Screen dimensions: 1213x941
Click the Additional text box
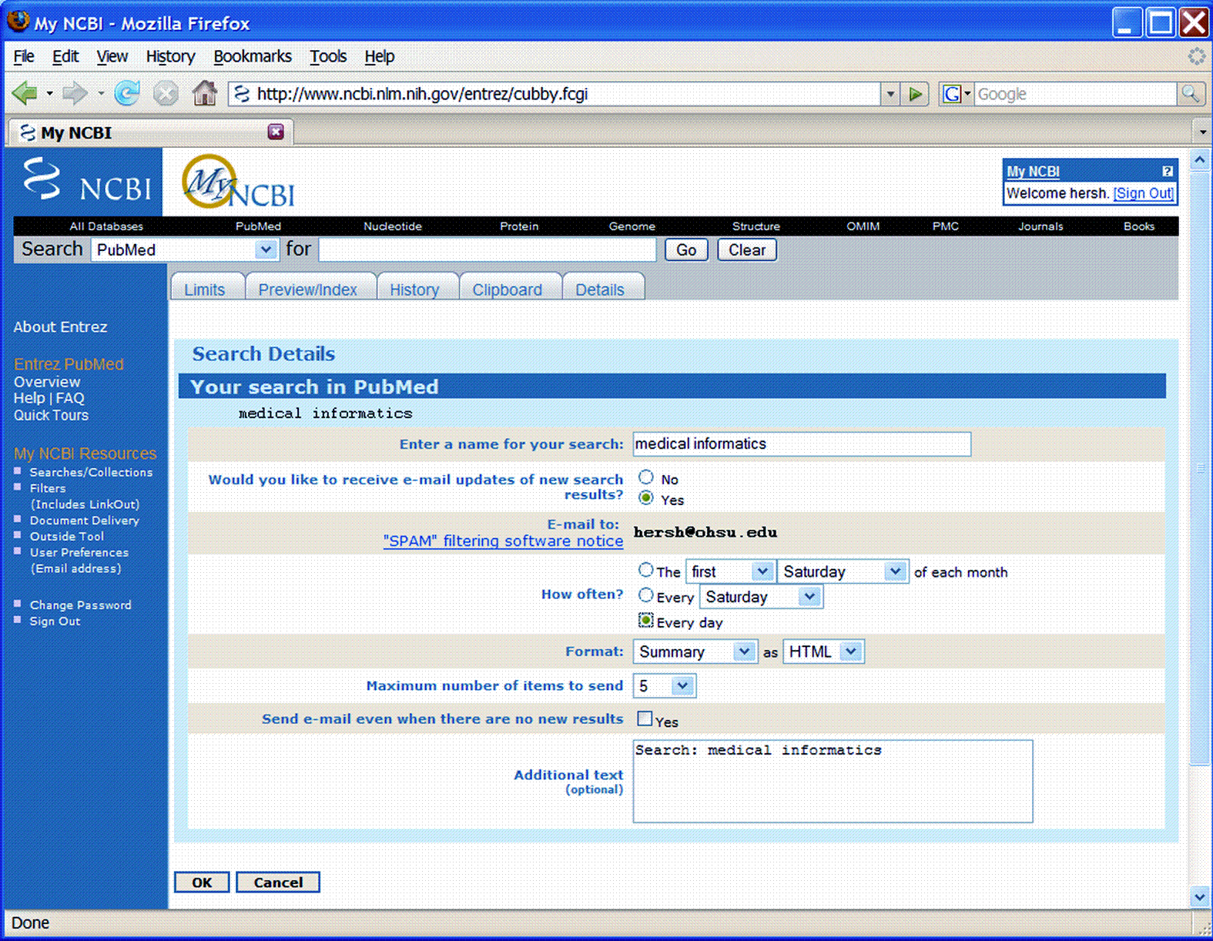coord(833,781)
